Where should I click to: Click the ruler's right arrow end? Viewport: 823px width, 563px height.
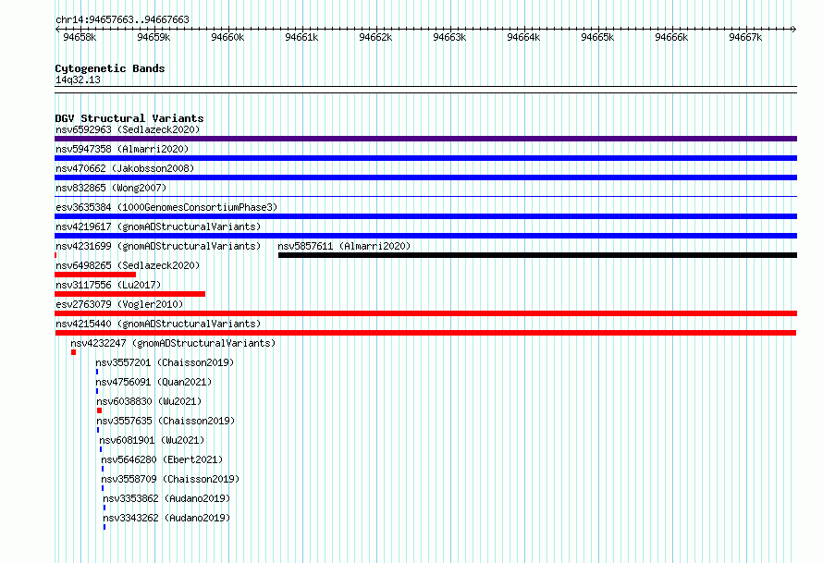tap(794, 29)
